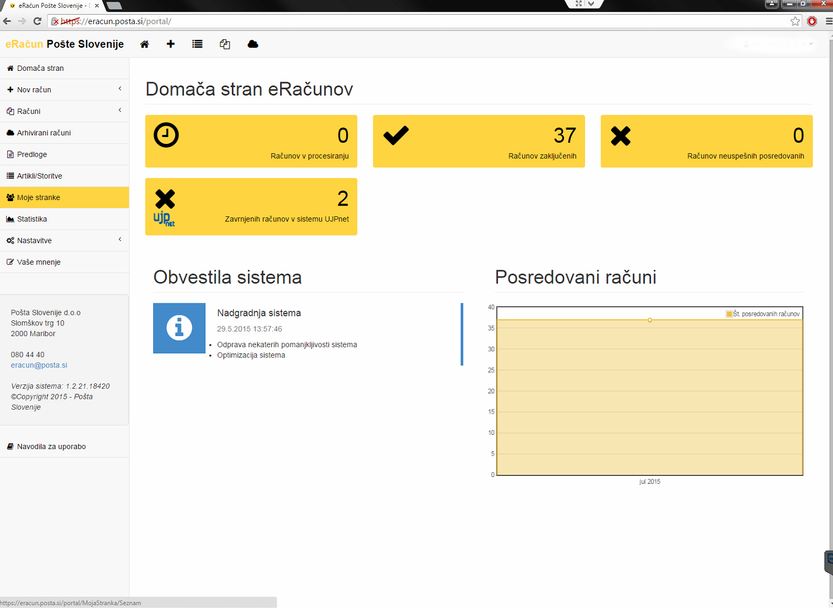Viewport: 833px width, 608px height.
Task: Open the eracun@posta.si email link
Action: pos(39,365)
